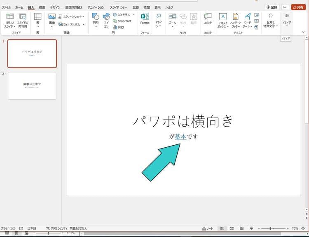The width and height of the screenshot is (309, 237).
Task: Click the Table (表) insert icon
Action: click(37, 16)
